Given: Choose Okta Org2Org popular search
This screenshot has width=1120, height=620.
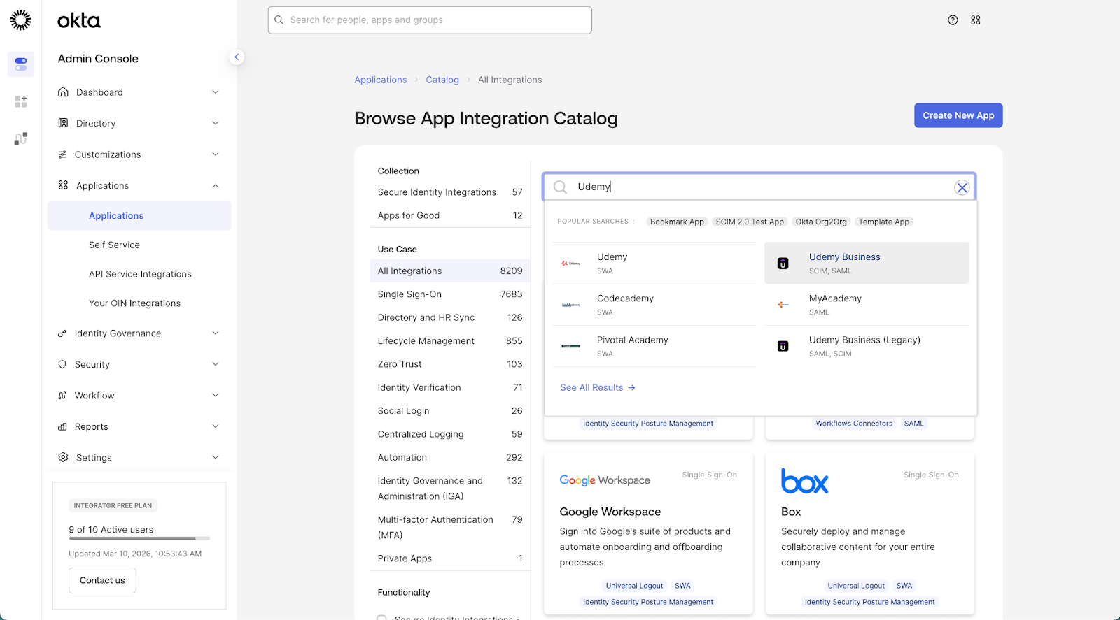Looking at the screenshot, I should [x=821, y=222].
